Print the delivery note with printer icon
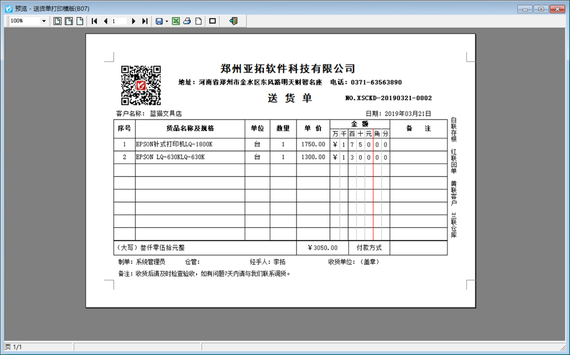570x355 pixels. 187,21
